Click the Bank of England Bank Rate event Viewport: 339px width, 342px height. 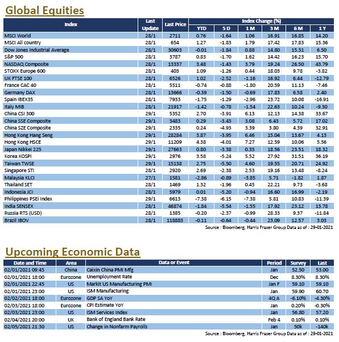(116, 319)
